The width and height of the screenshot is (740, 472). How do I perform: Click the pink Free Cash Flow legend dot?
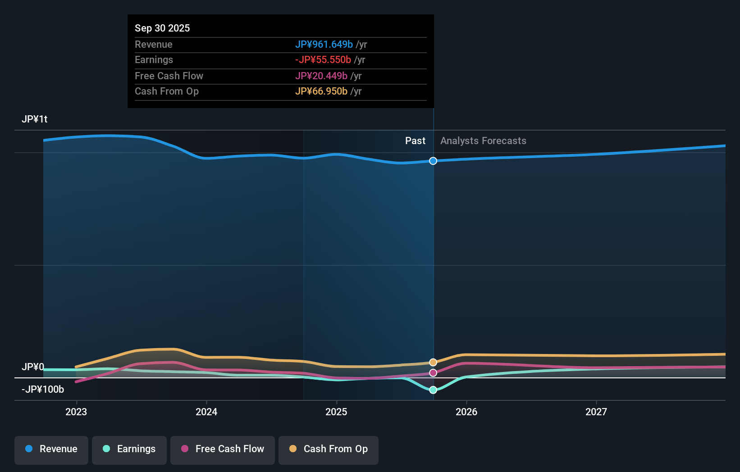pos(186,449)
